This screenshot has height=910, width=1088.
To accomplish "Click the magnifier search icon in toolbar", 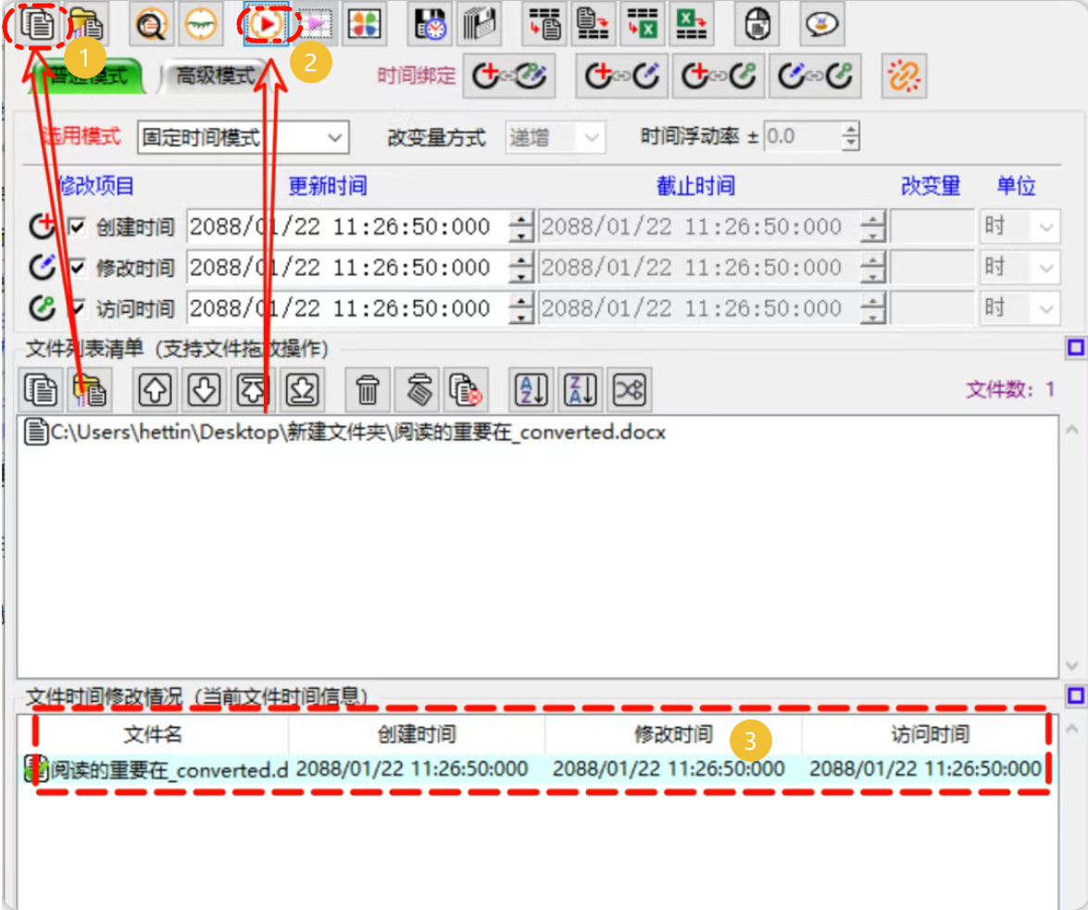I will (x=151, y=24).
